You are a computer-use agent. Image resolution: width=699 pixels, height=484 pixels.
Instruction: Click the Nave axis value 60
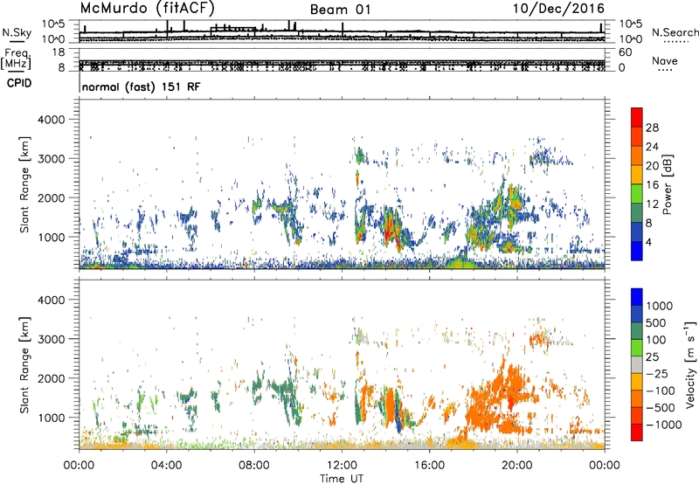[x=625, y=52]
